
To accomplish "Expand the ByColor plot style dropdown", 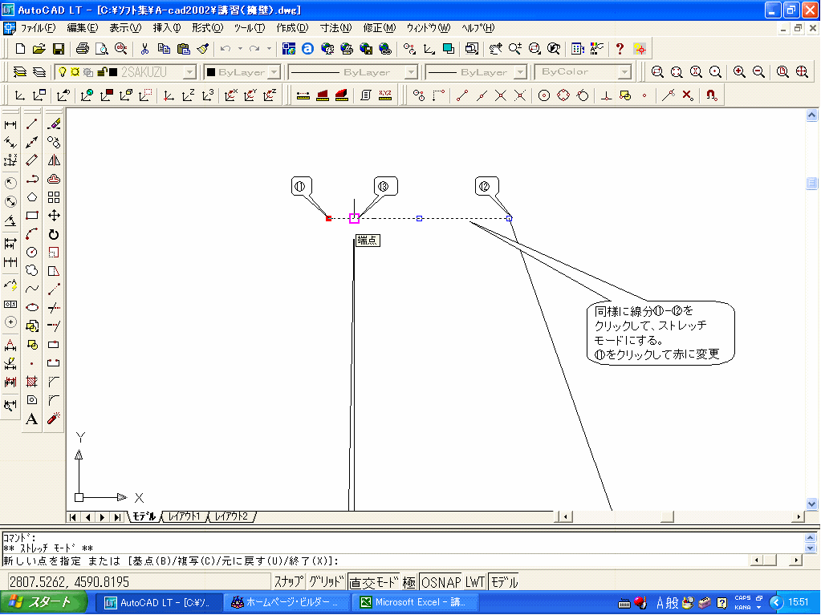I will [x=624, y=71].
